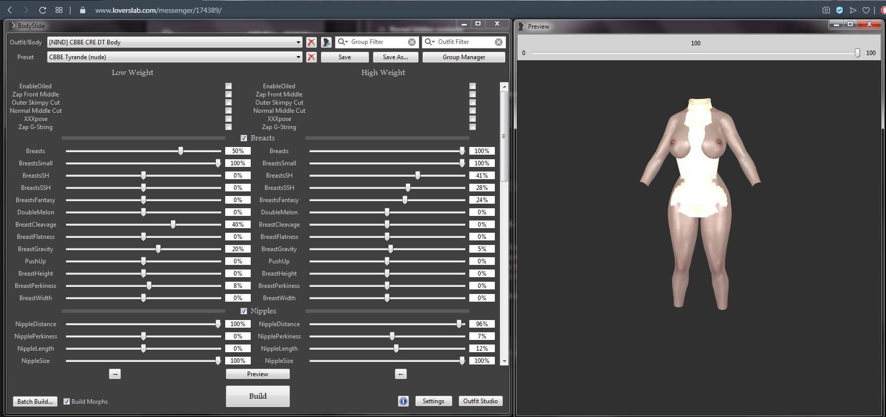This screenshot has height=417, width=886.
Task: Launch Outfit Studio
Action: [480, 401]
